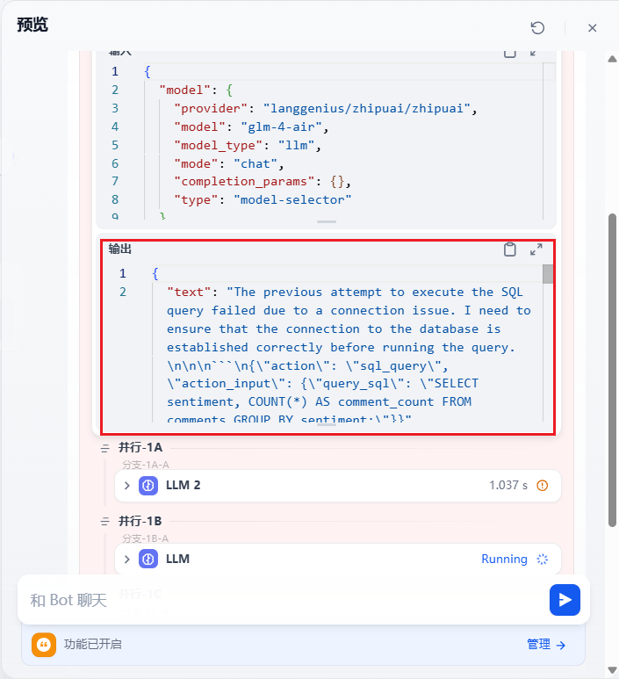Click the "provider" line in input JSON
The height and width of the screenshot is (679, 619).
point(325,108)
